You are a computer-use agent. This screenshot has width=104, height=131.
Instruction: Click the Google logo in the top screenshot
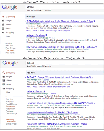click(x=10, y=7)
